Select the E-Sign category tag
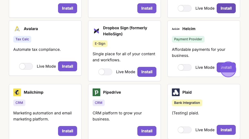 pos(100,44)
